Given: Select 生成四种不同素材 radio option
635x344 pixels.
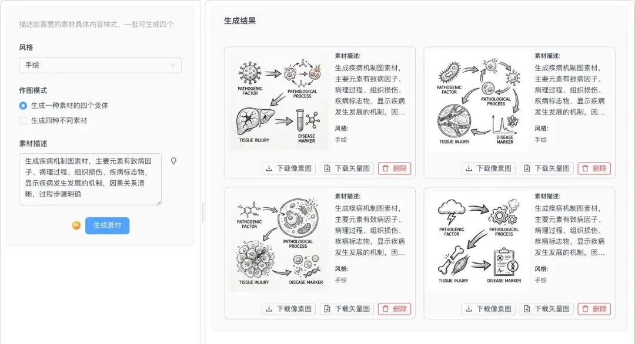Looking at the screenshot, I should tap(23, 120).
